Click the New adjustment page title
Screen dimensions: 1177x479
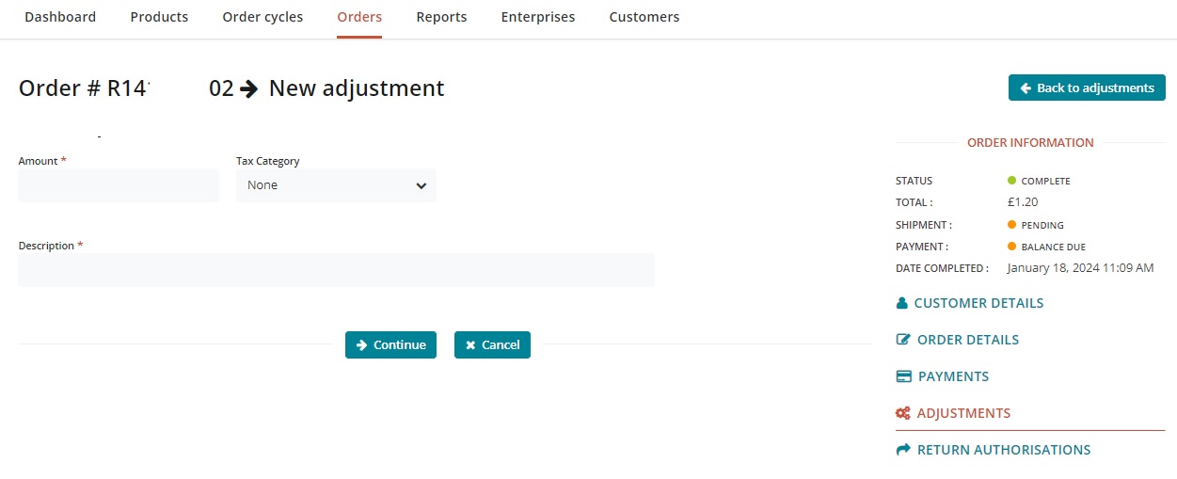[357, 88]
